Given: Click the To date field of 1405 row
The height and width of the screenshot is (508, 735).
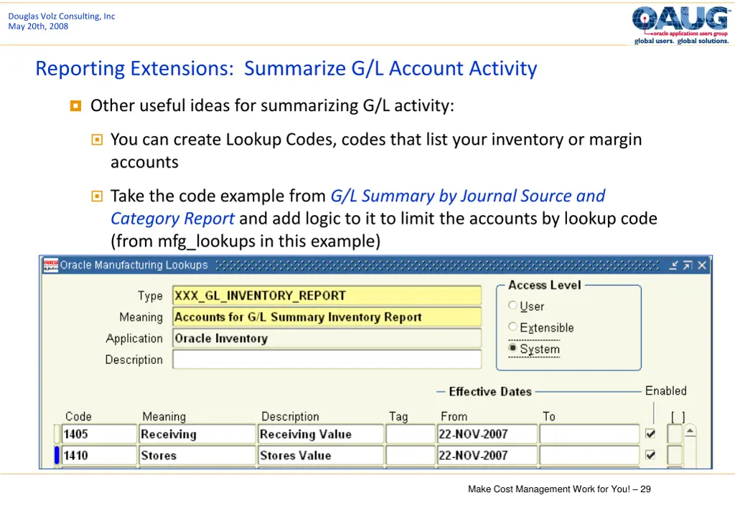Looking at the screenshot, I should click(589, 434).
